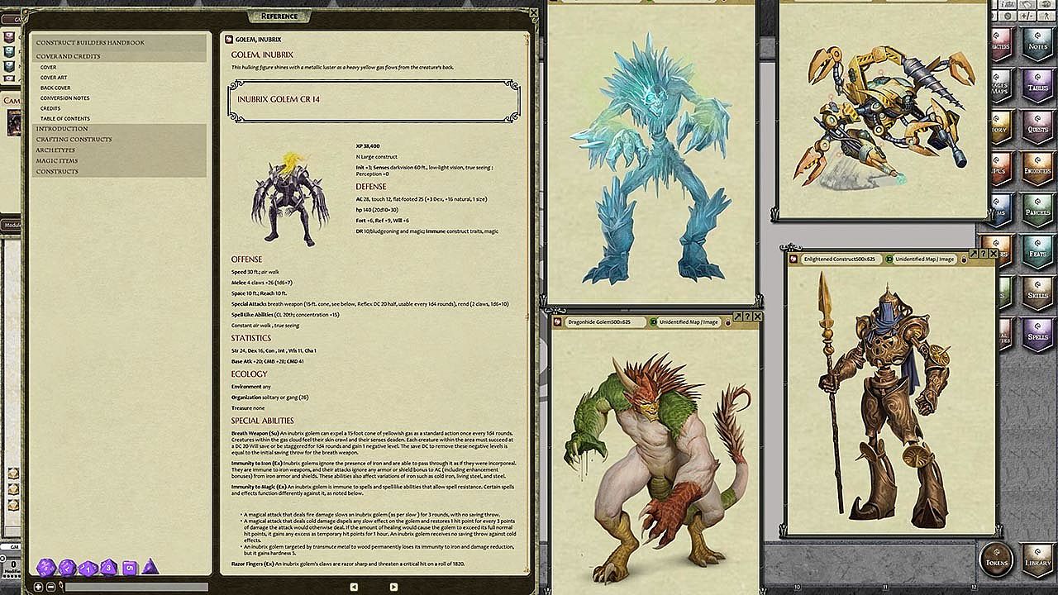Open the Tokens panel
Screen dimensions: 1058x595
995,559
